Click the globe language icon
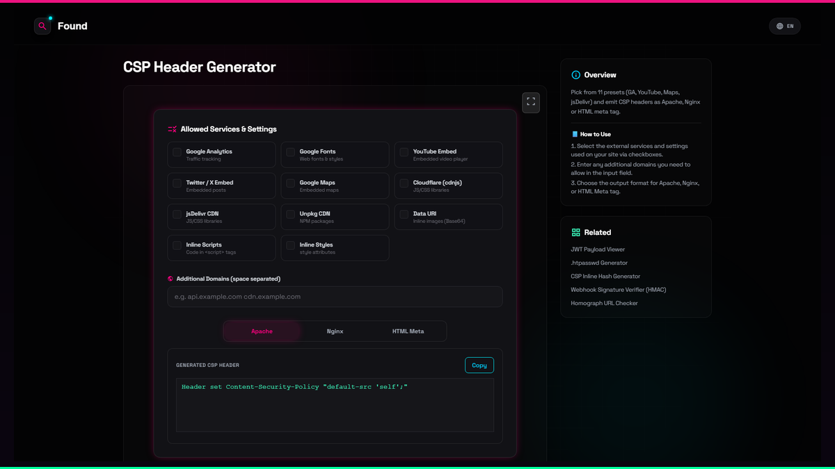 [x=780, y=26]
